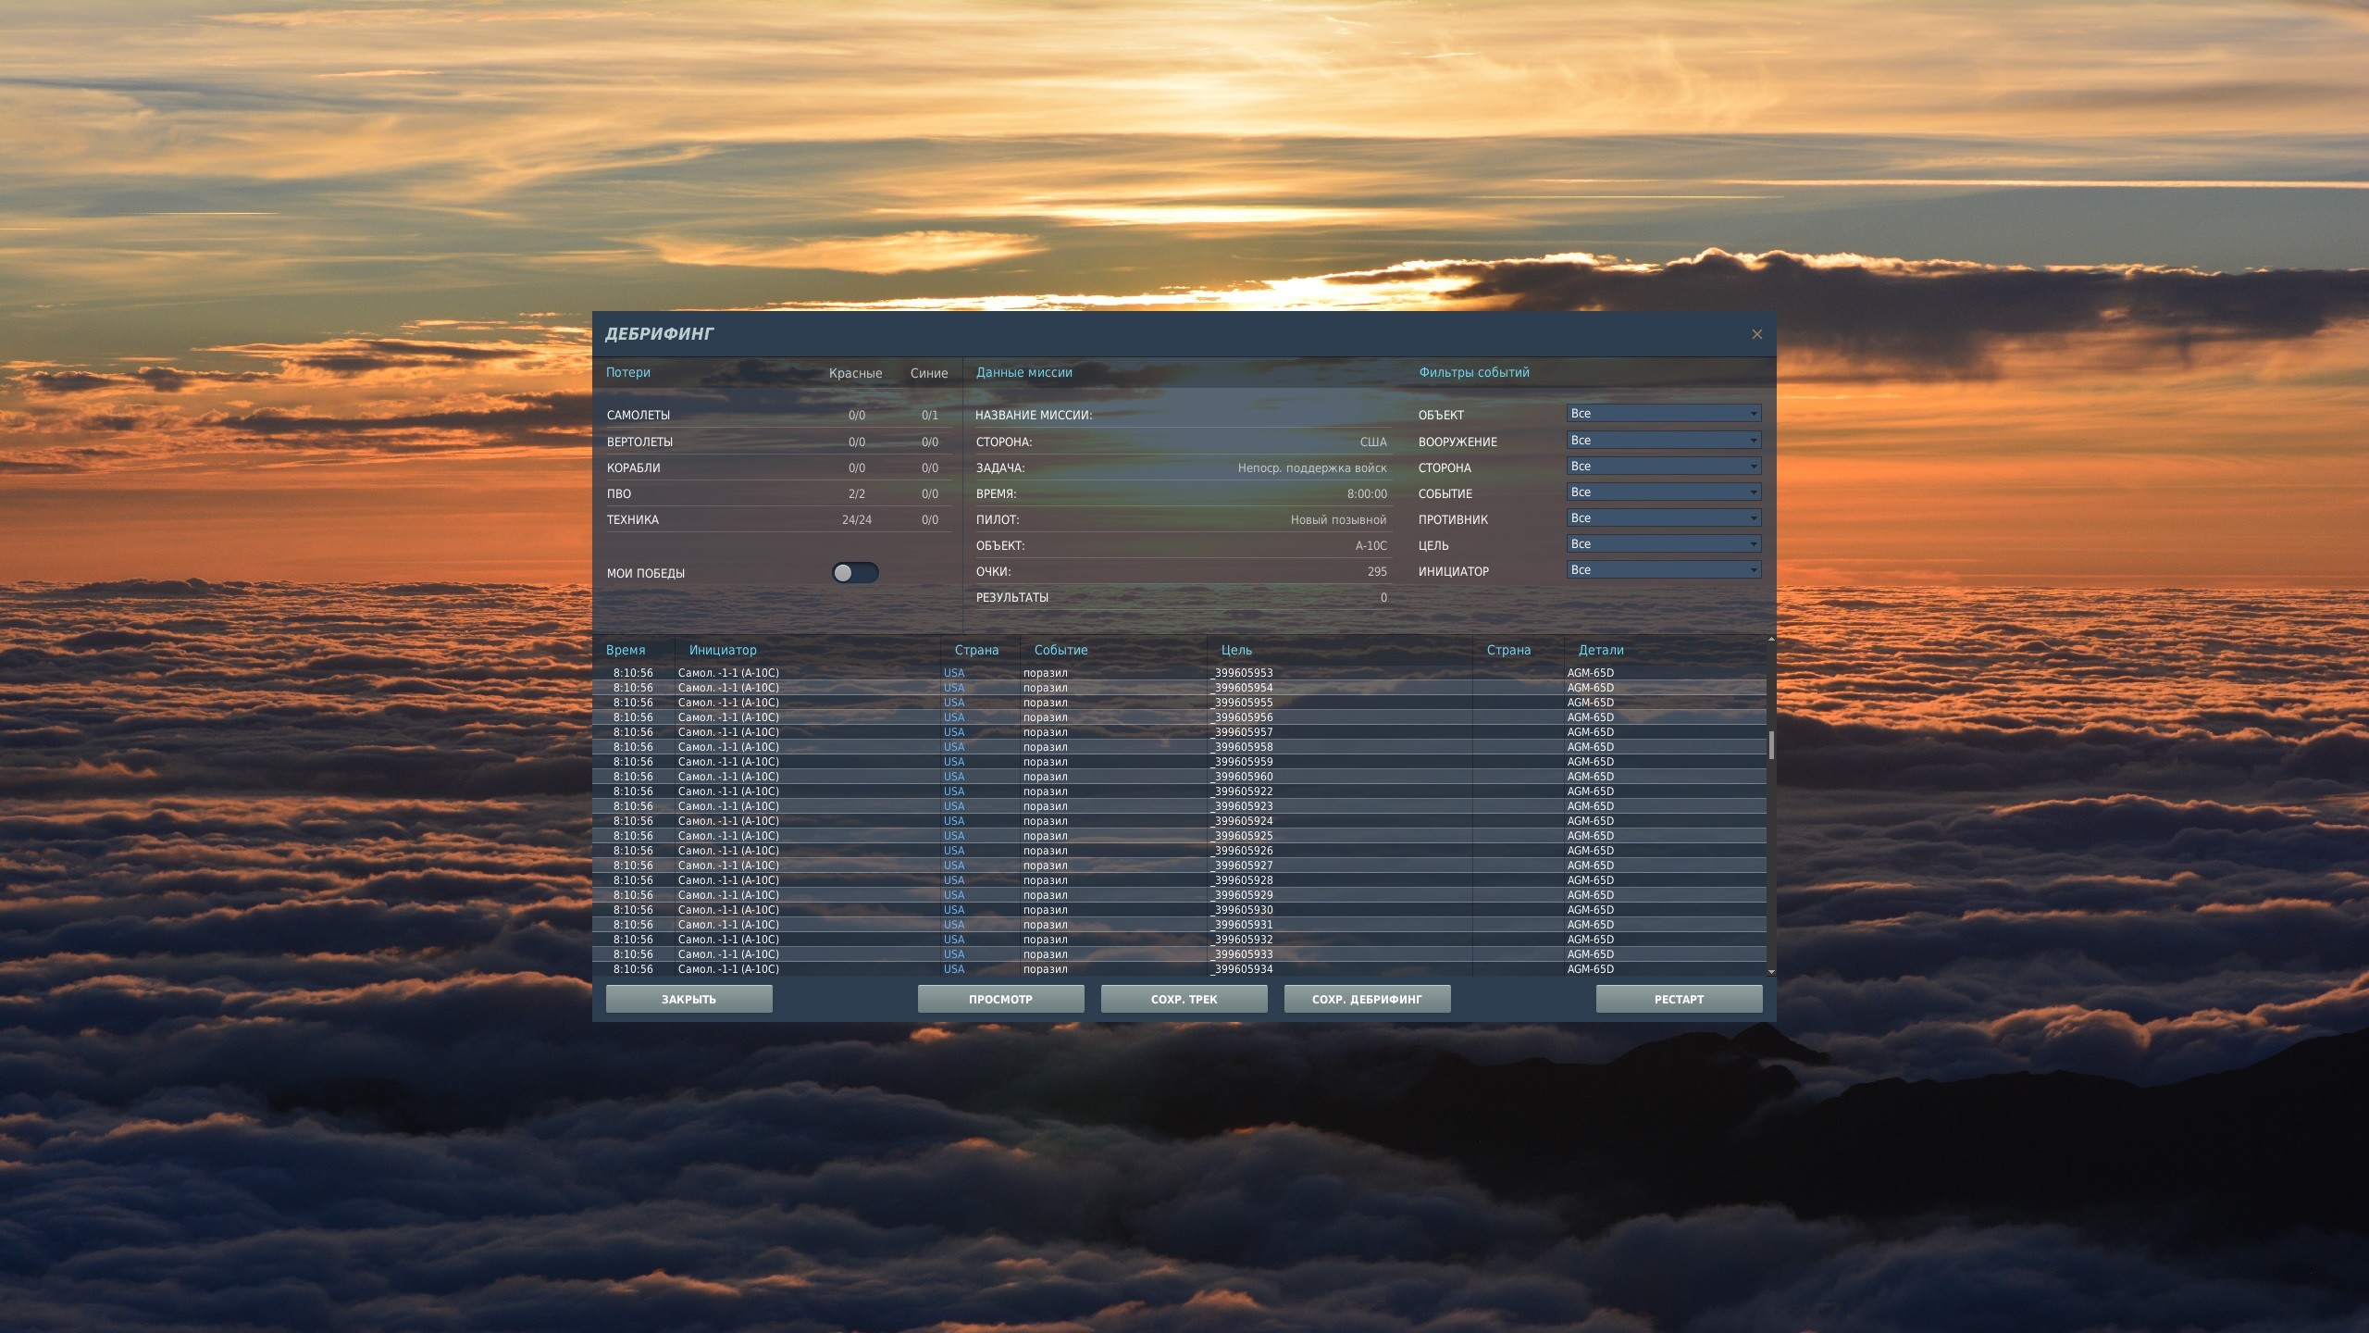Click the scroll-down arrow of events list
Image resolution: width=2369 pixels, height=1333 pixels.
tap(1771, 971)
